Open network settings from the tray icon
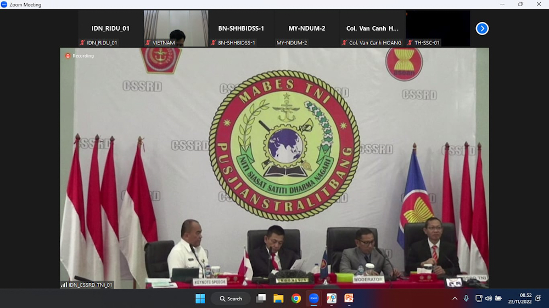549x308 pixels. 479,298
